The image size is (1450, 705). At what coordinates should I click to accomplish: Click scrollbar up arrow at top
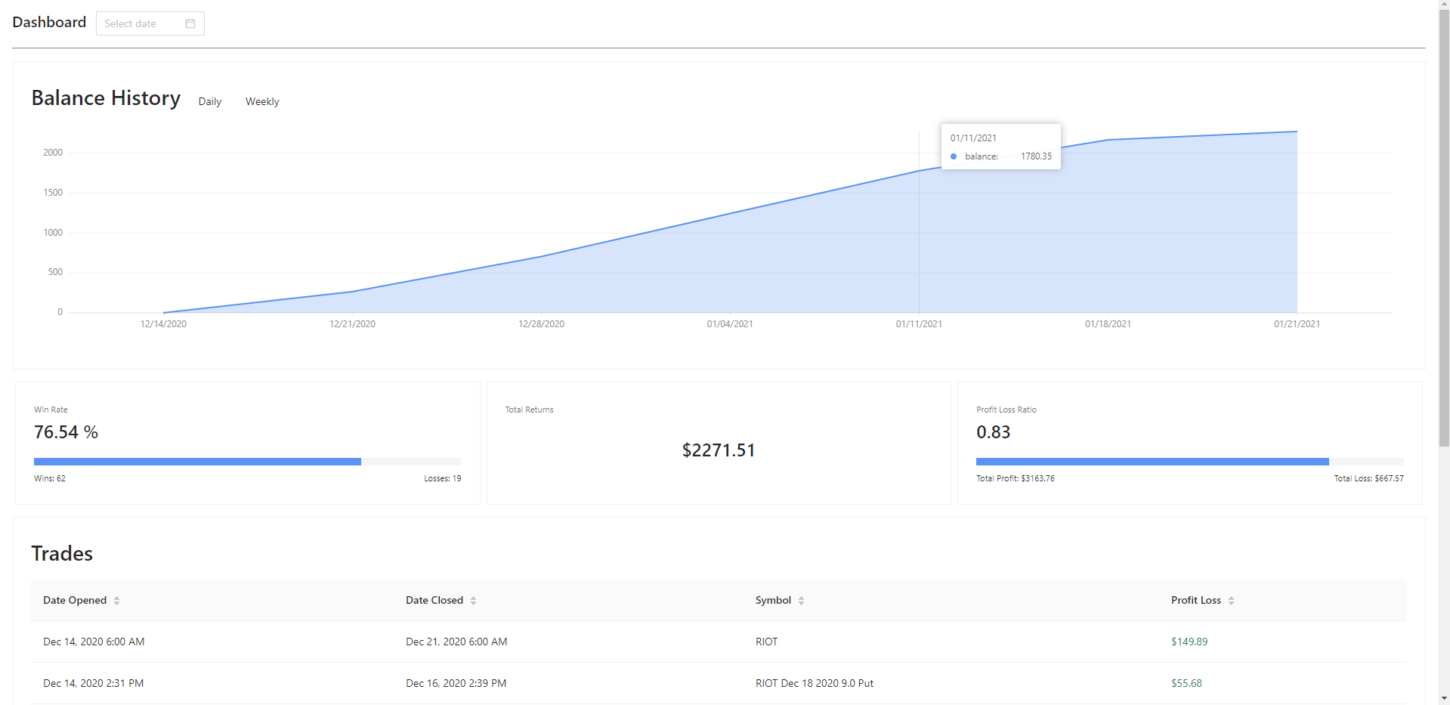(1444, 5)
